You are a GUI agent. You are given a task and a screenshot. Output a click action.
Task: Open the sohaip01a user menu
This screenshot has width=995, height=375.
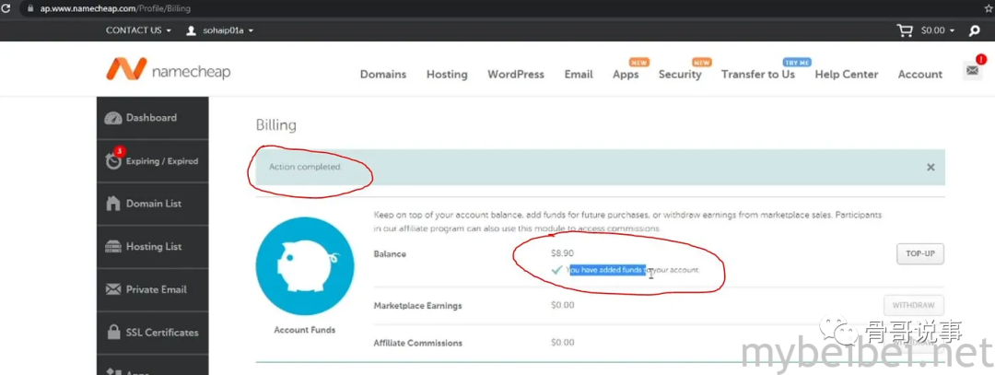coord(228,30)
